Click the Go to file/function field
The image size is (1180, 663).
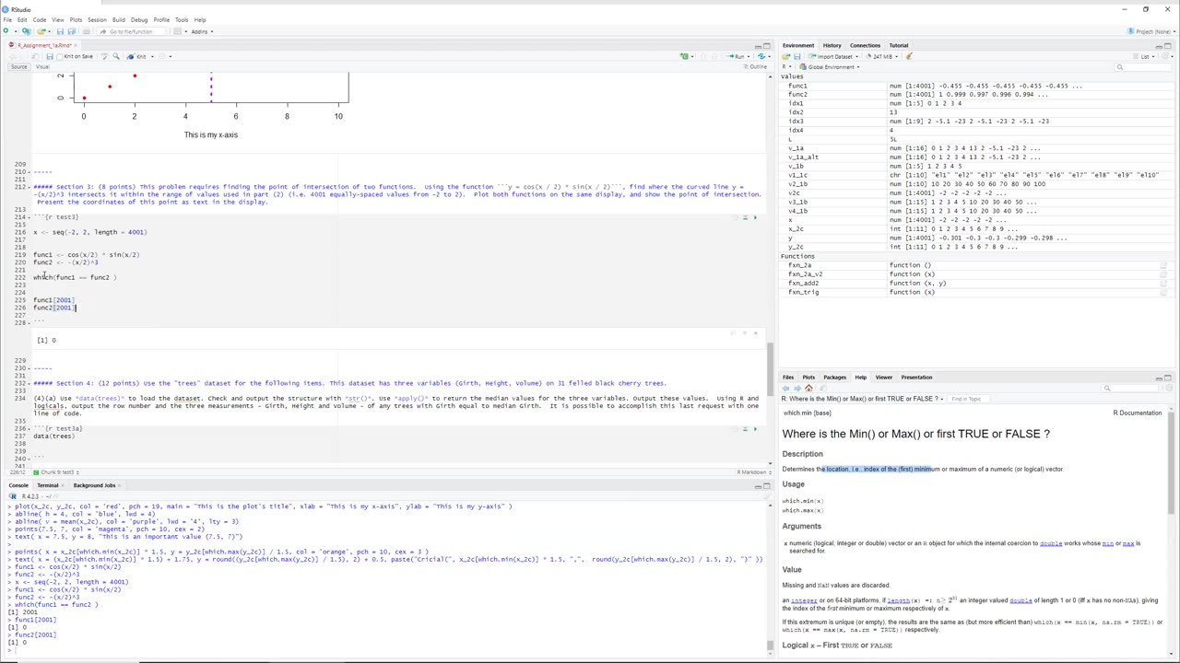coord(130,31)
